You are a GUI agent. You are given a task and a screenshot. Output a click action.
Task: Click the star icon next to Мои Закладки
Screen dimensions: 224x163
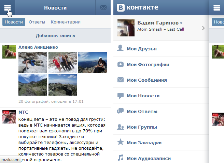pos(121,142)
